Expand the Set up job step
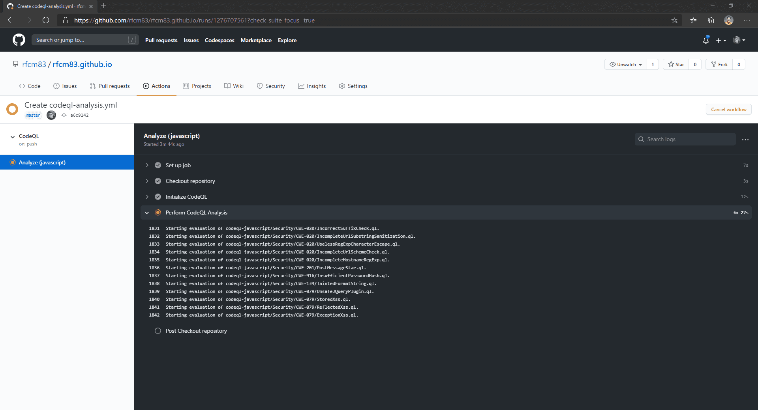758x410 pixels. point(446,165)
